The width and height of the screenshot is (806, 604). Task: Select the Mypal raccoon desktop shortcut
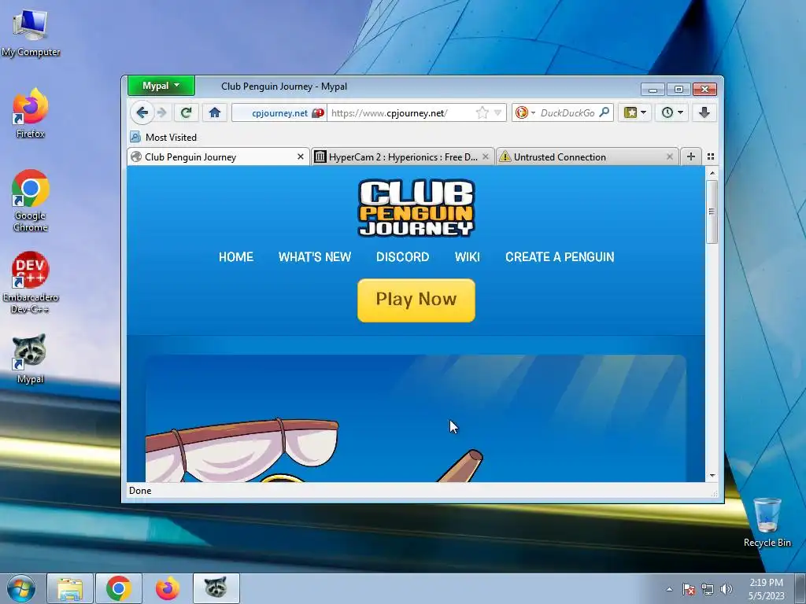[x=31, y=359]
